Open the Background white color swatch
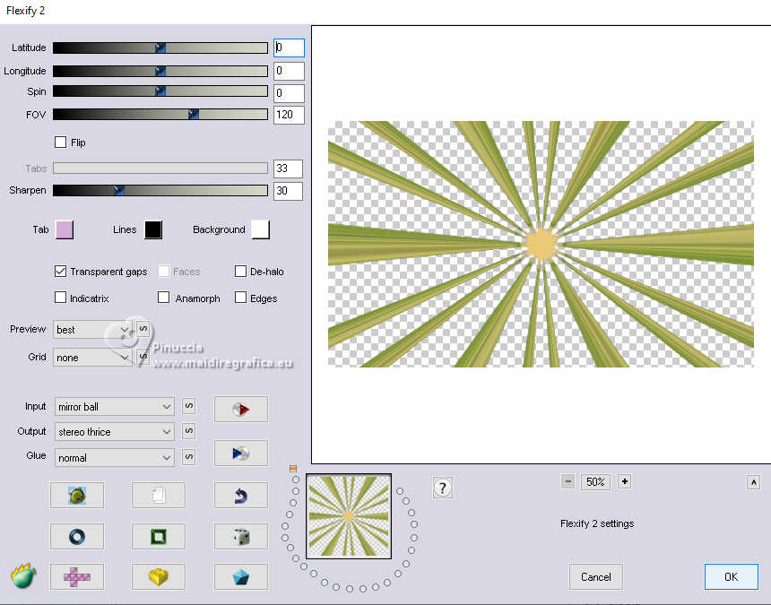The image size is (771, 605). tap(261, 229)
